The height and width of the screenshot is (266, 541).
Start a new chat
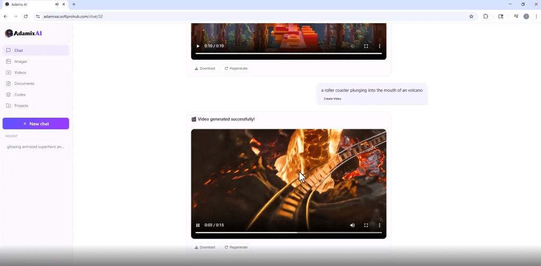click(36, 123)
